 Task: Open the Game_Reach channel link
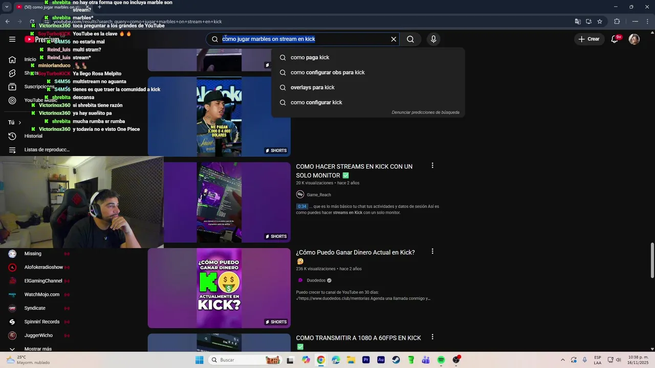point(319,195)
